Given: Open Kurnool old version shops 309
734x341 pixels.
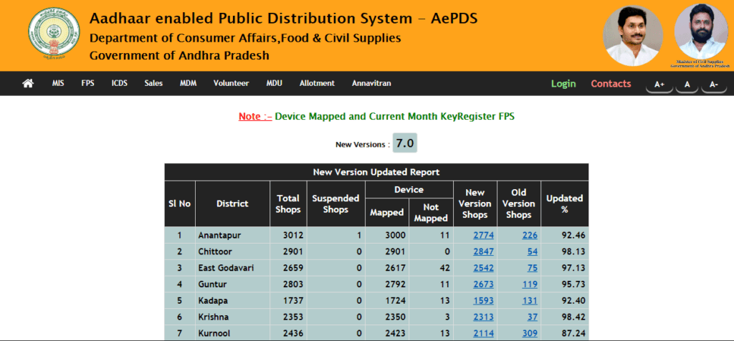Looking at the screenshot, I should tap(530, 334).
